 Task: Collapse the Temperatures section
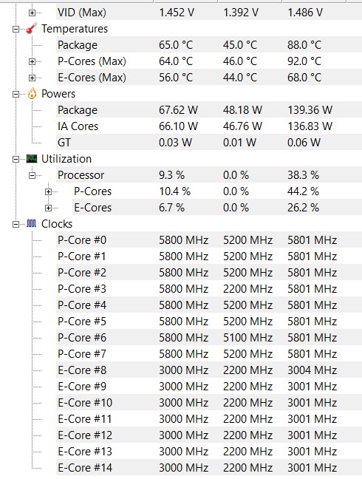pyautogui.click(x=16, y=29)
